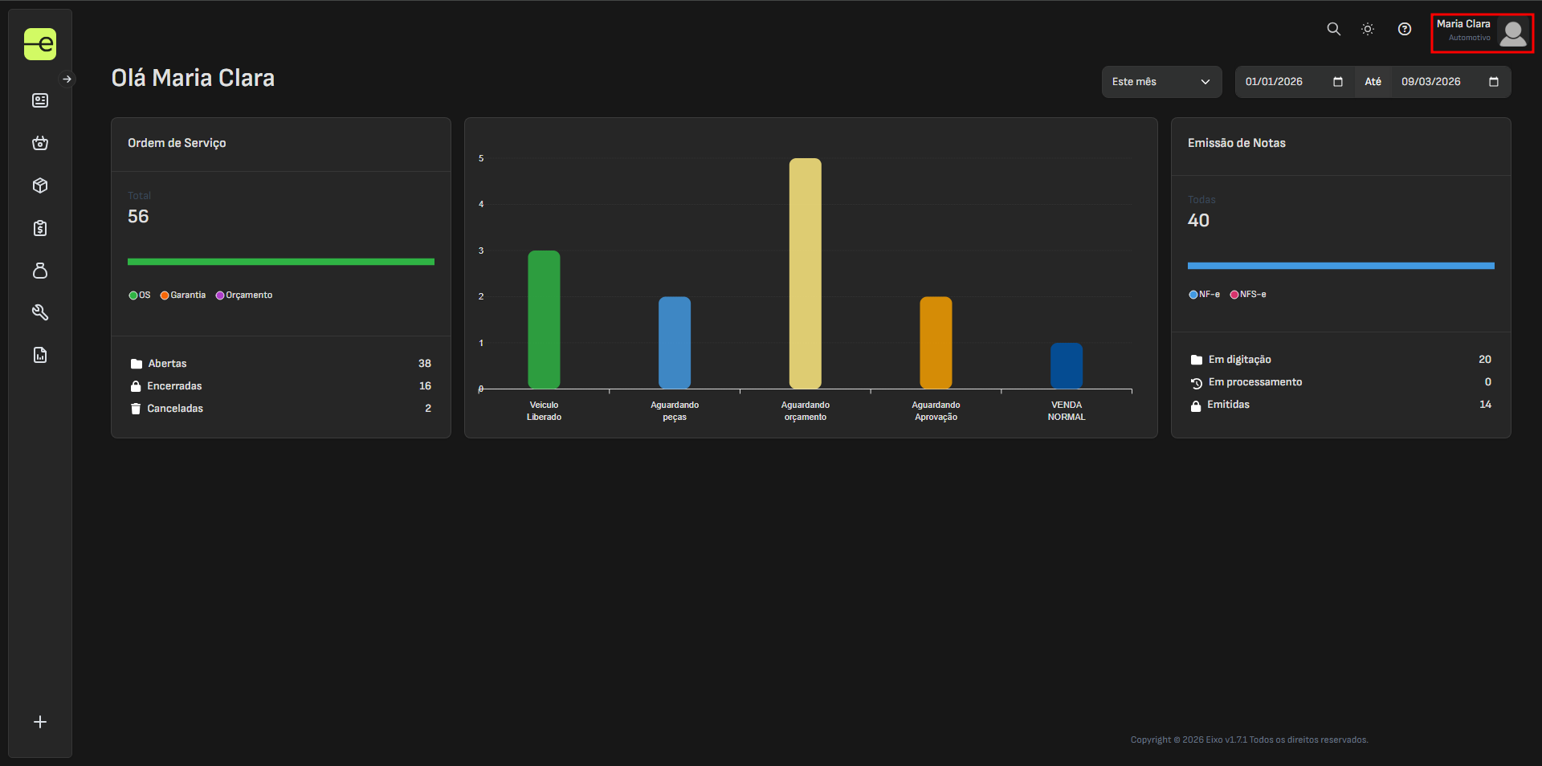Viewport: 1542px width, 766px height.
Task: Toggle the NFS-e legend item
Action: click(x=1248, y=295)
